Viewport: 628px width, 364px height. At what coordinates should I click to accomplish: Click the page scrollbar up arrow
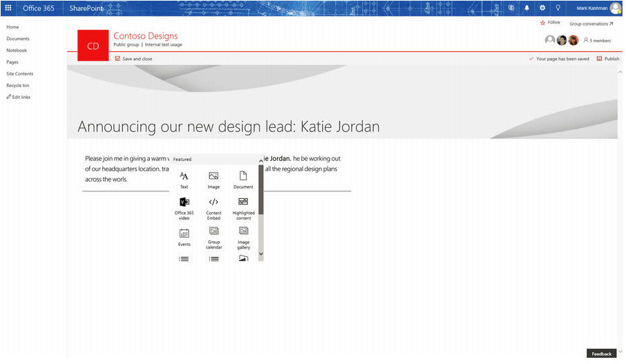(620, 72)
